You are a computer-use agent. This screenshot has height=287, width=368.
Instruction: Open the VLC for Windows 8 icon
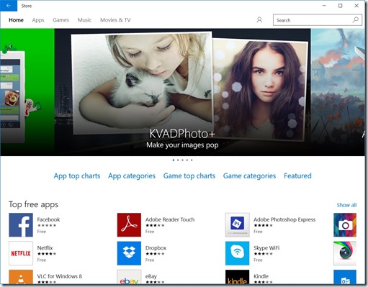point(21,277)
